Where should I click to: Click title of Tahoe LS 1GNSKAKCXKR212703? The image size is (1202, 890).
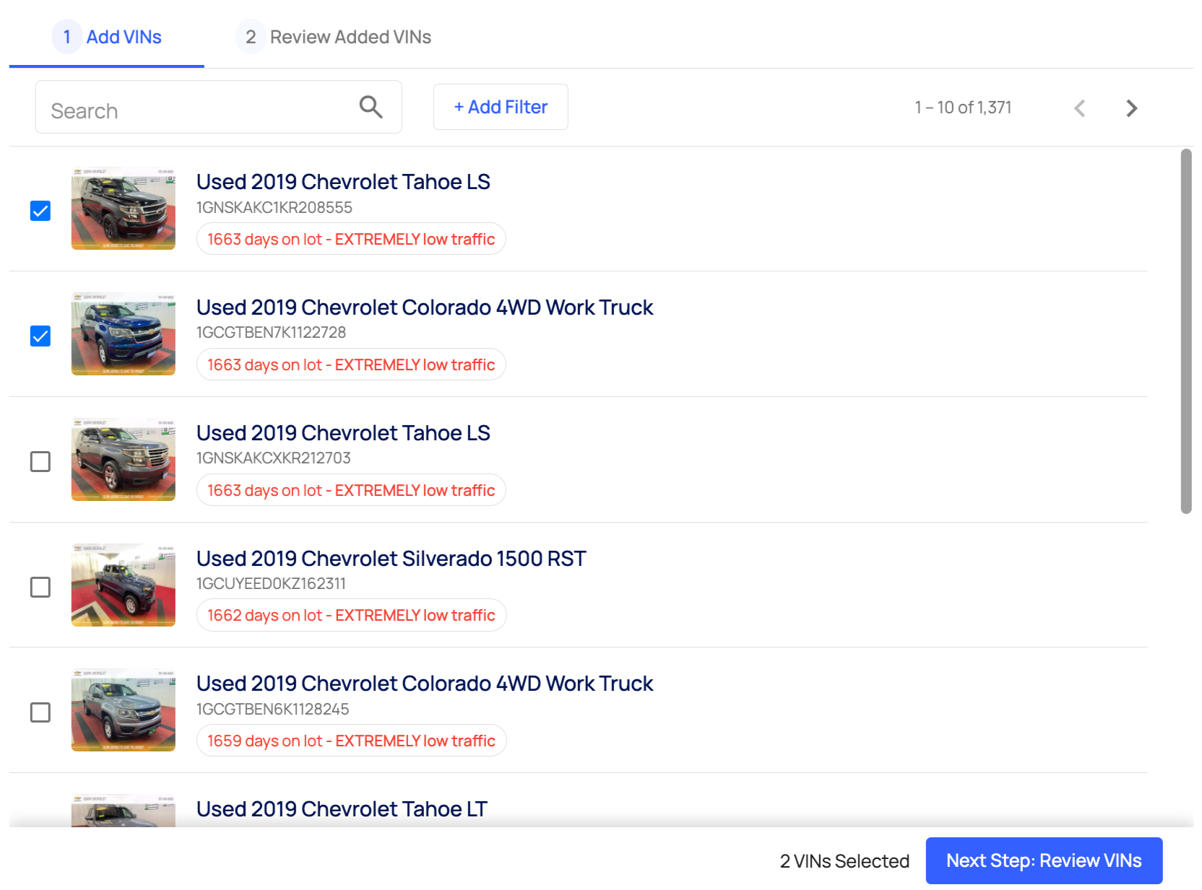(x=343, y=433)
